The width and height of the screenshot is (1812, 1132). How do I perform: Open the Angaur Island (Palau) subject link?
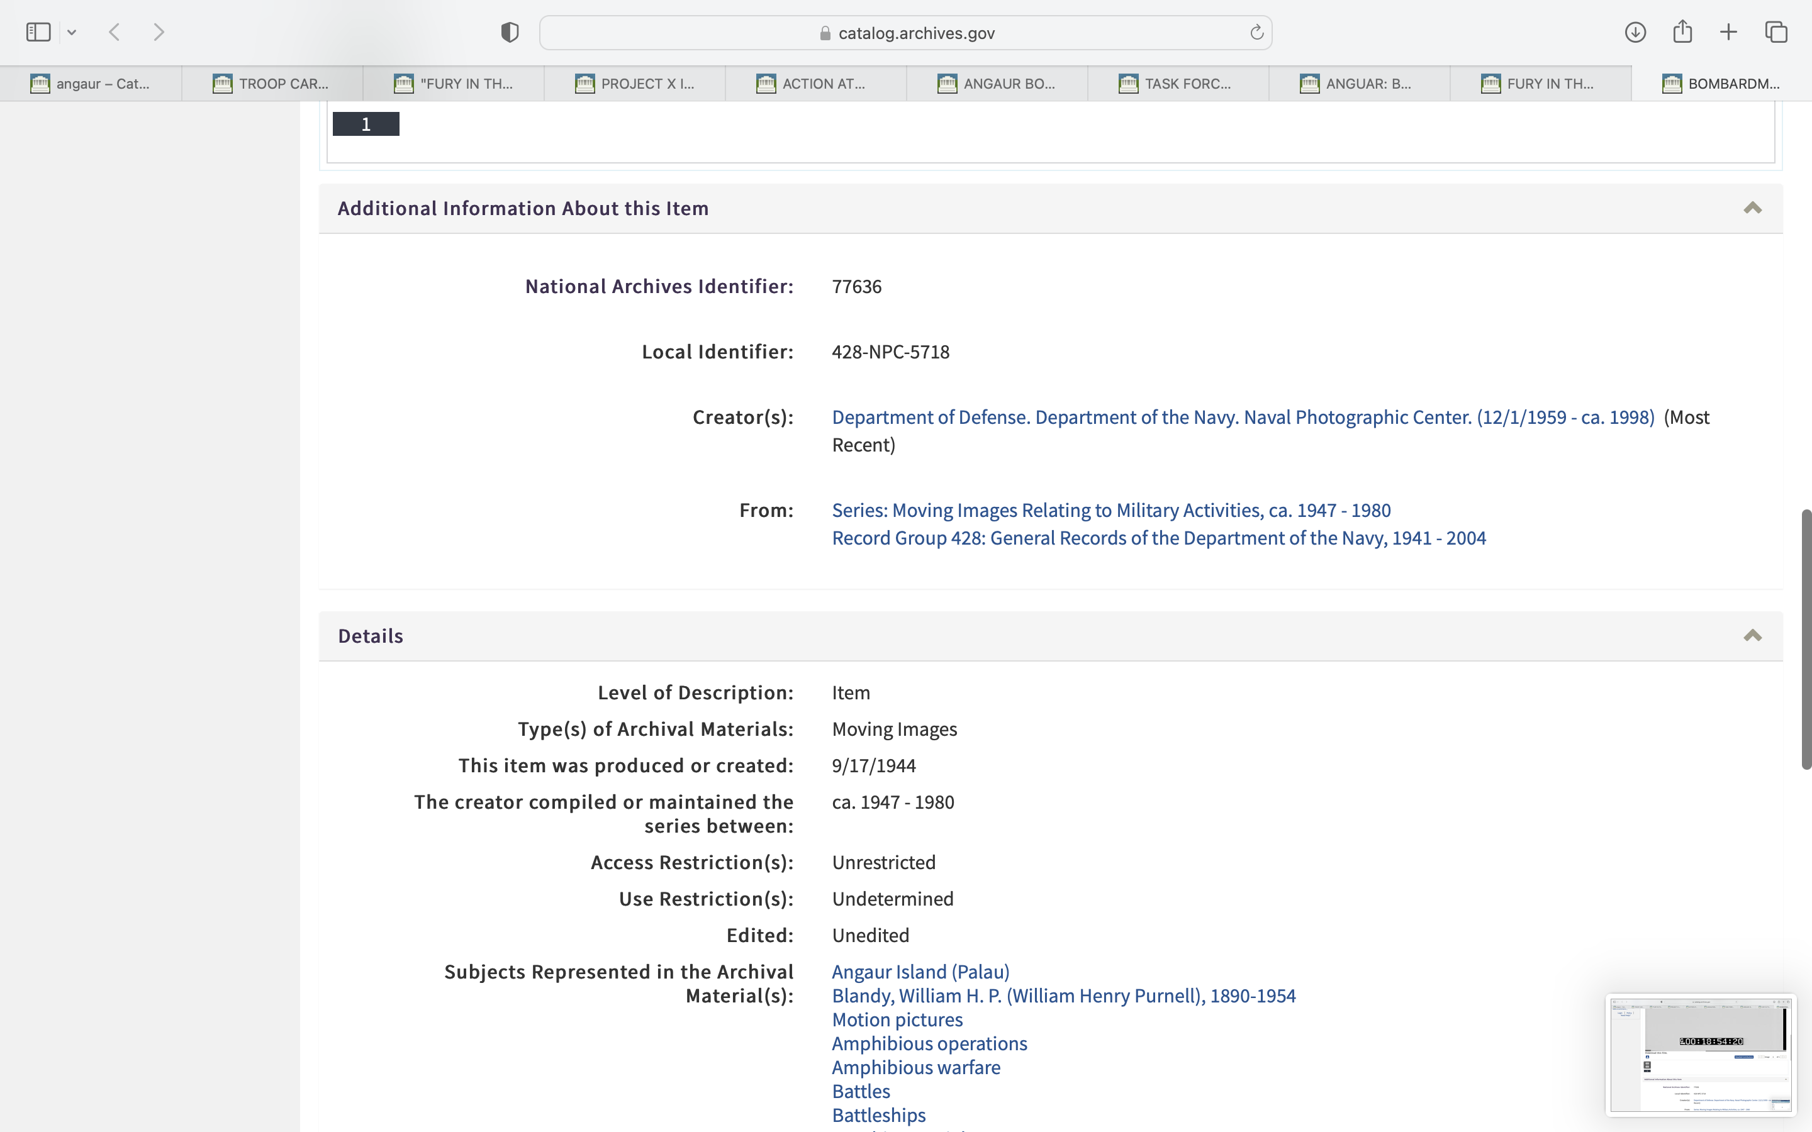(x=920, y=972)
